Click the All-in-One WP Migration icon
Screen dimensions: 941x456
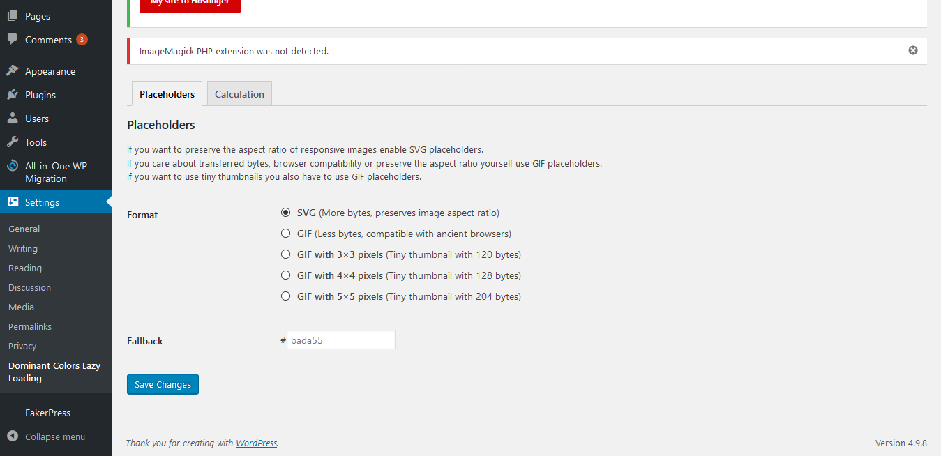click(x=13, y=166)
